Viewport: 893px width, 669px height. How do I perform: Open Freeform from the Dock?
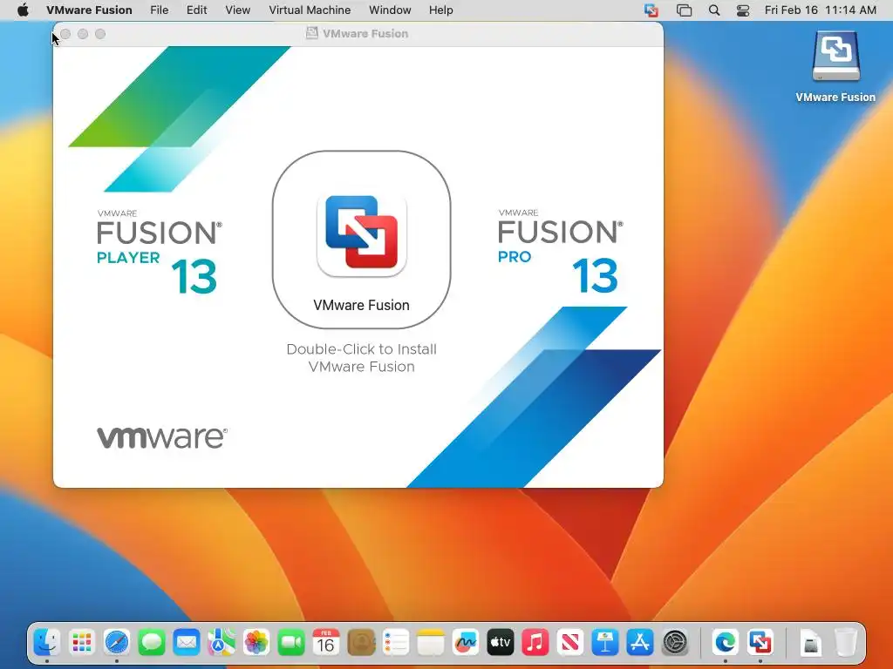pyautogui.click(x=466, y=643)
